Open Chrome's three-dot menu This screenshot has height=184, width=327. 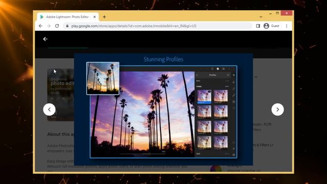pos(287,26)
